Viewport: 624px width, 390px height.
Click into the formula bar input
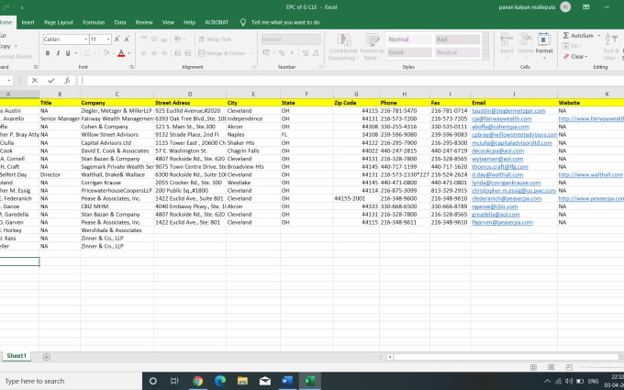(x=351, y=81)
